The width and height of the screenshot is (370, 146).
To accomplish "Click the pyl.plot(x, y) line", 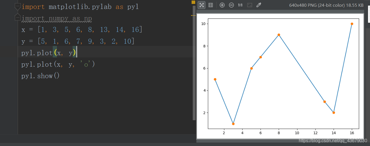I will (49, 53).
